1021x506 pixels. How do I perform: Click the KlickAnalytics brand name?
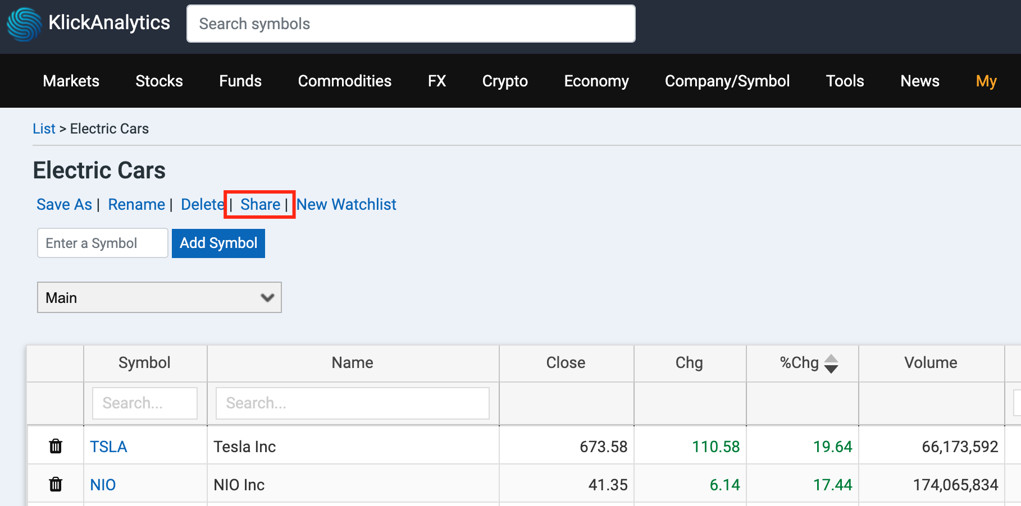coord(109,22)
